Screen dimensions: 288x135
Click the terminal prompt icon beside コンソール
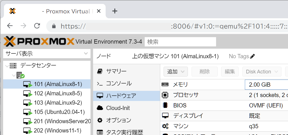[x=100, y=84]
